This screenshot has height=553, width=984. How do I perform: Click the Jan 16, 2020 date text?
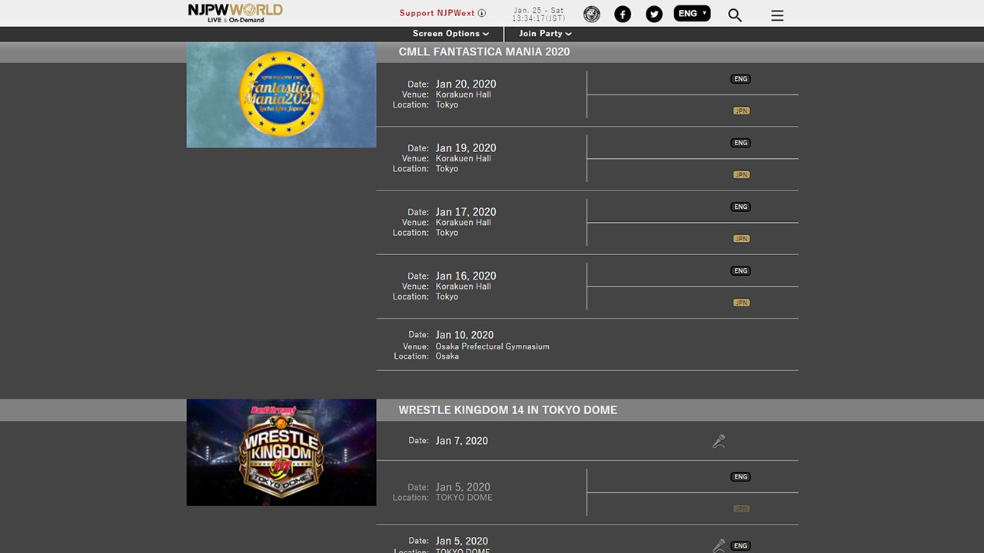pyautogui.click(x=466, y=276)
